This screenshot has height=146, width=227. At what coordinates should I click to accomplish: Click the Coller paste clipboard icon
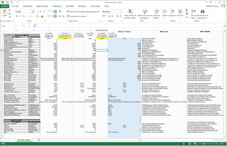coord(4,12)
